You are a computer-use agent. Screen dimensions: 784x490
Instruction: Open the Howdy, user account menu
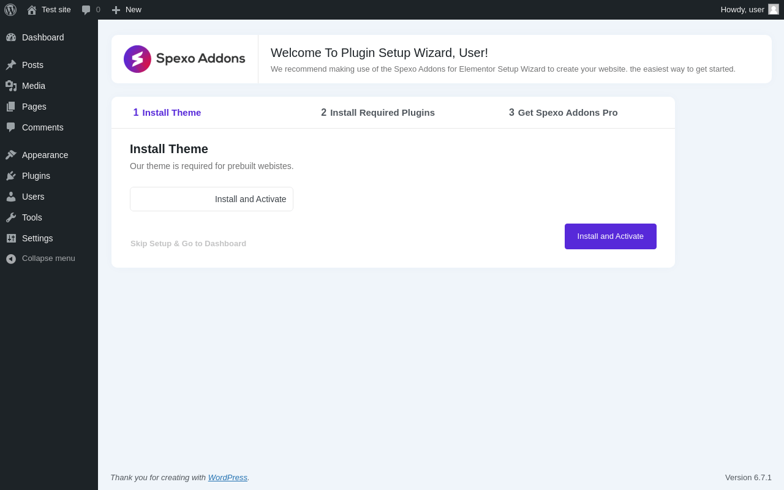tap(750, 10)
